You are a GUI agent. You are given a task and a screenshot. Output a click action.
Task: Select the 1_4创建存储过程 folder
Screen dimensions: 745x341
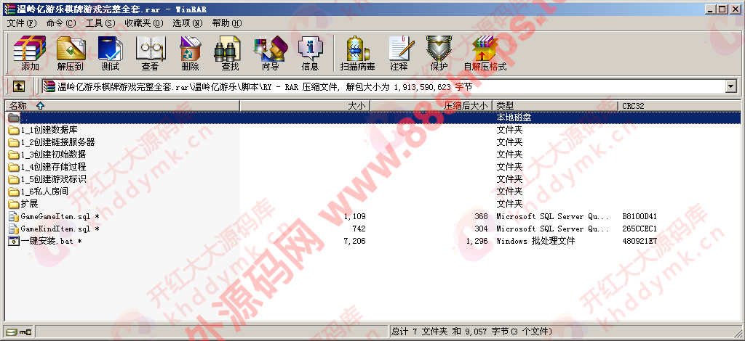(x=53, y=167)
